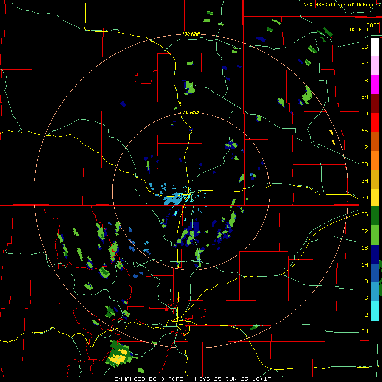Click the white swatch in the tops legend
The image size is (382, 382).
(x=375, y=47)
